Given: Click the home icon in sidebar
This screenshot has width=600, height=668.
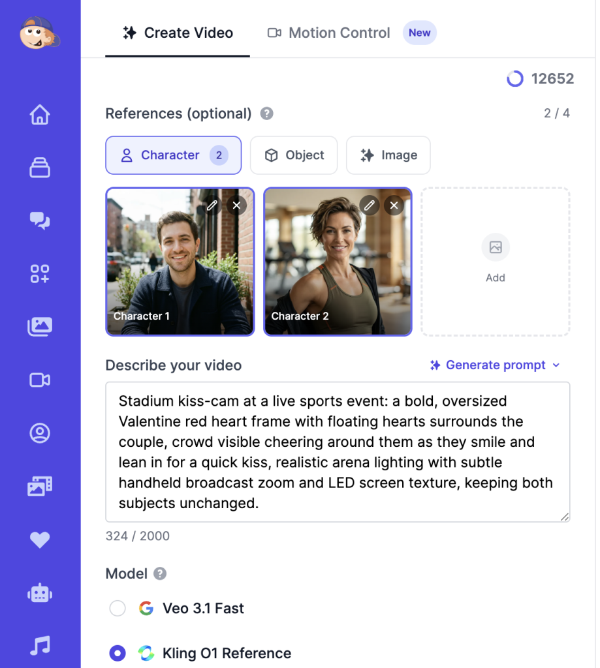Looking at the screenshot, I should (40, 115).
